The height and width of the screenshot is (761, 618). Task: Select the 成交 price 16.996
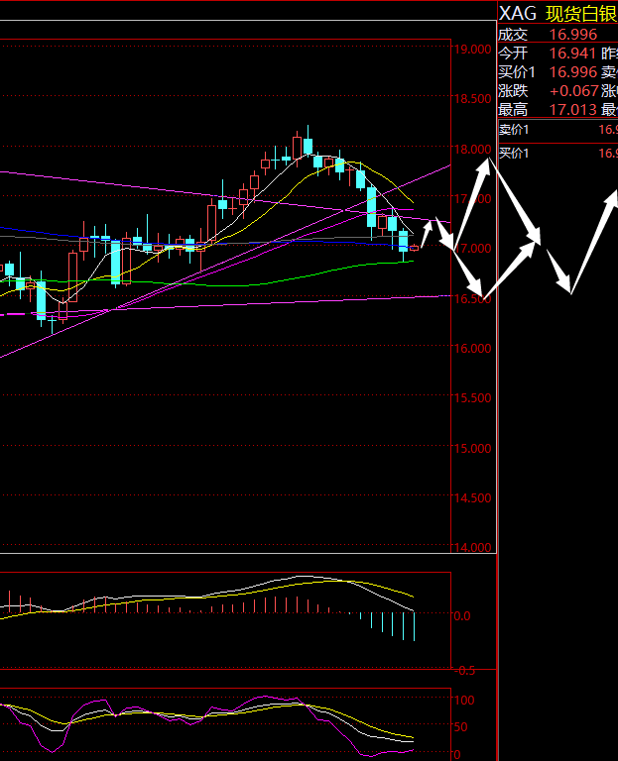click(x=572, y=35)
